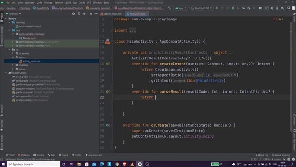Click UTF-8 encoding in status bar
Image resolution: width=296 pixels, height=167 pixels.
[x=266, y=159]
